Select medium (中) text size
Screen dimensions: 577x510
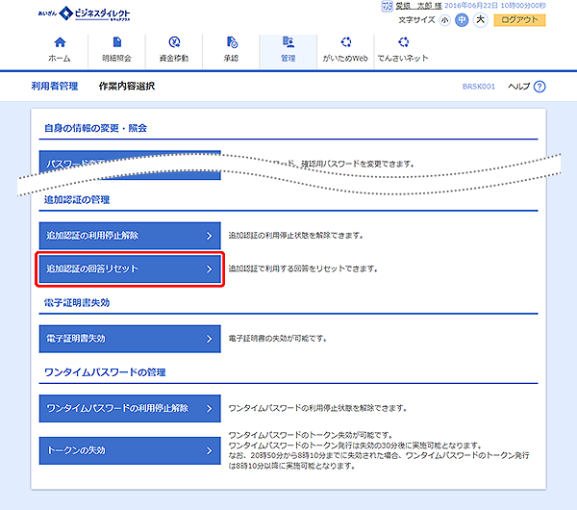click(462, 20)
